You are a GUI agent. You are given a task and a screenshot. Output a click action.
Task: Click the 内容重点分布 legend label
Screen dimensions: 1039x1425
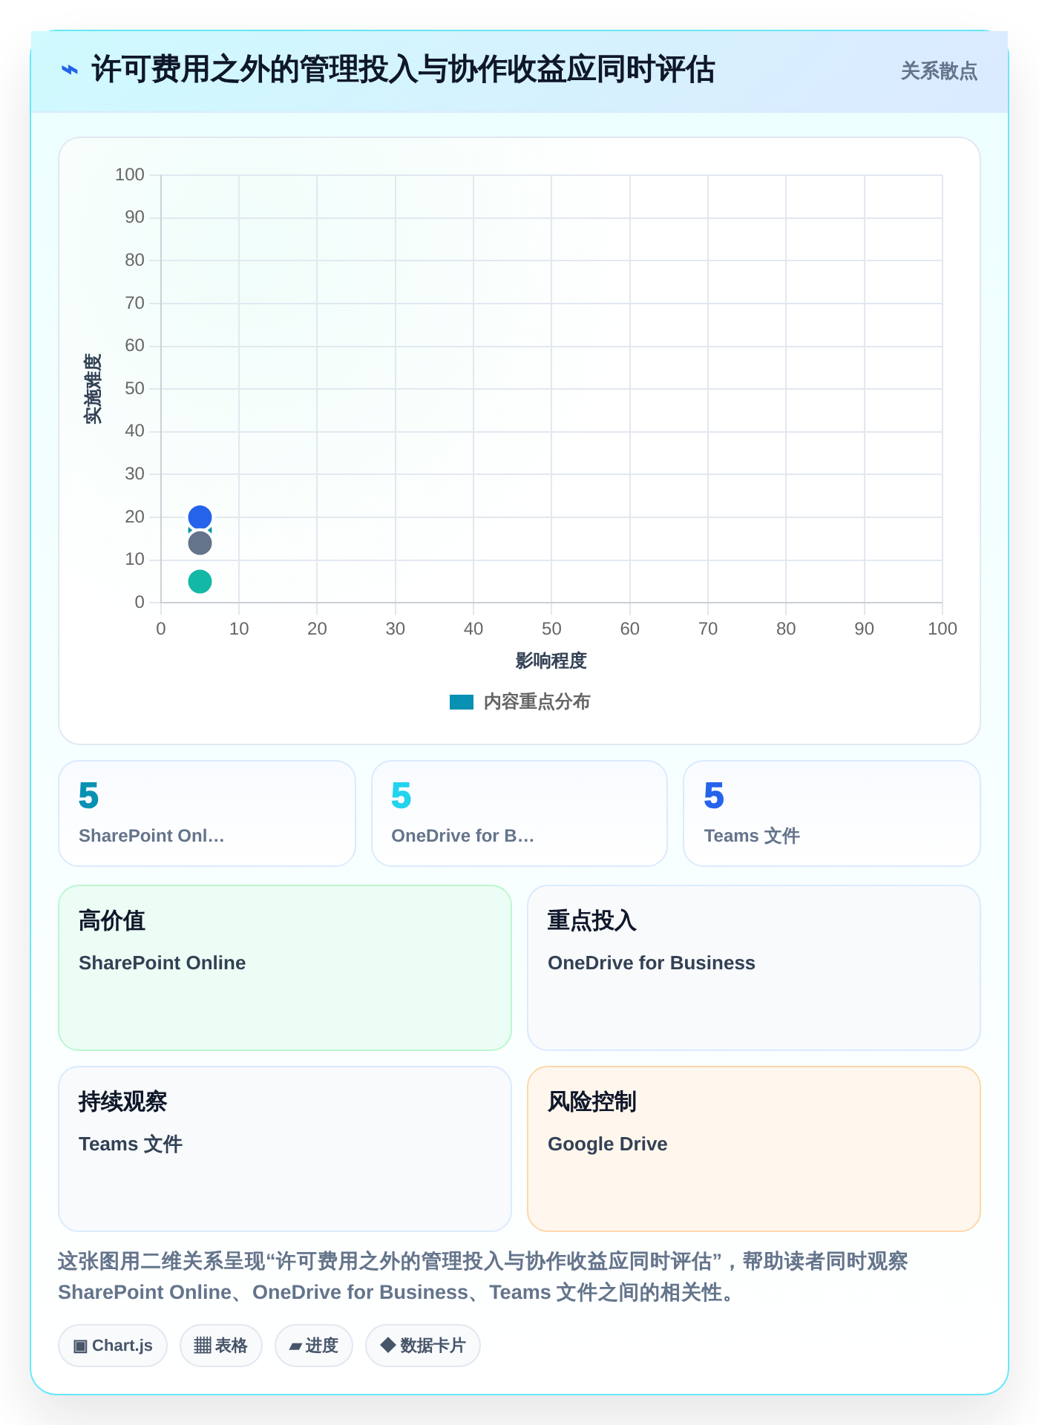[x=537, y=702]
